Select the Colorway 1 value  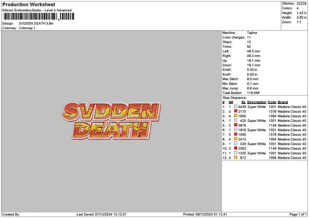pos(27,28)
